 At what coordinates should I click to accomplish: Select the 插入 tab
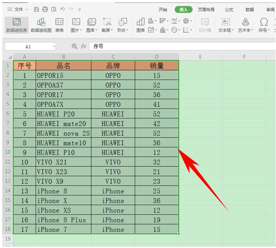coord(183,9)
